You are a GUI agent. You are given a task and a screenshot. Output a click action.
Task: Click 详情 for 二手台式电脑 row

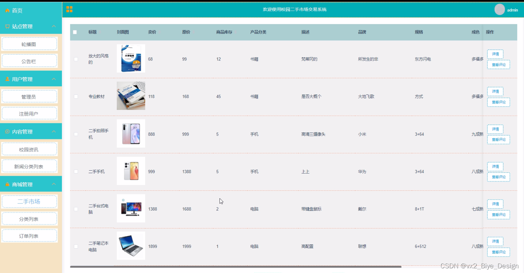tap(495, 204)
